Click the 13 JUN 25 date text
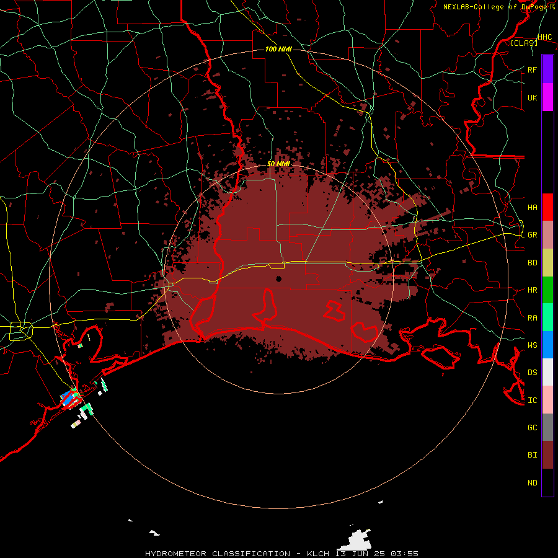 coord(360,554)
